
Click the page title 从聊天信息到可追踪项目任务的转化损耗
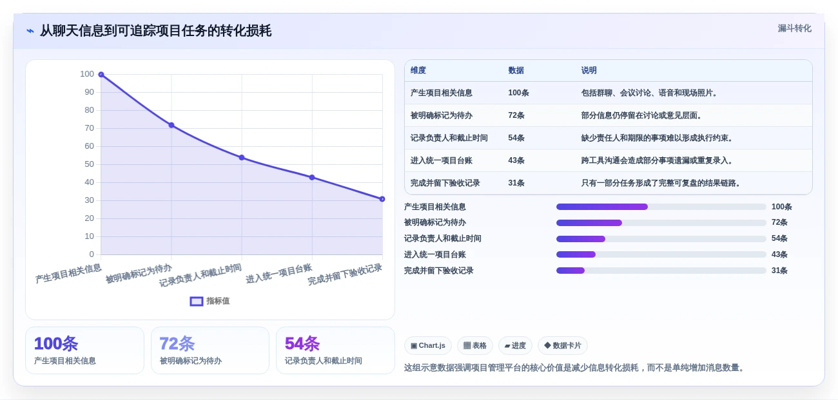[x=155, y=31]
